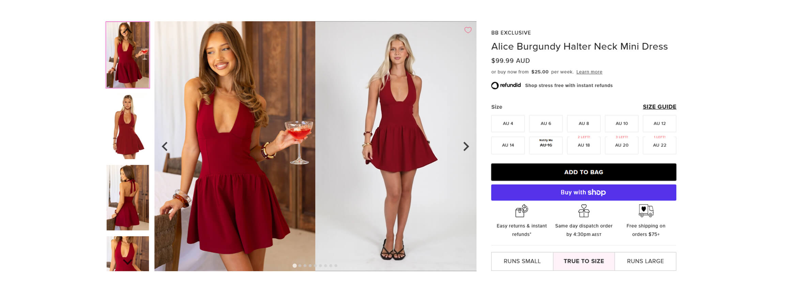This screenshot has height=294, width=794.
Task: Click the Buy with Shop button
Action: pyautogui.click(x=584, y=192)
